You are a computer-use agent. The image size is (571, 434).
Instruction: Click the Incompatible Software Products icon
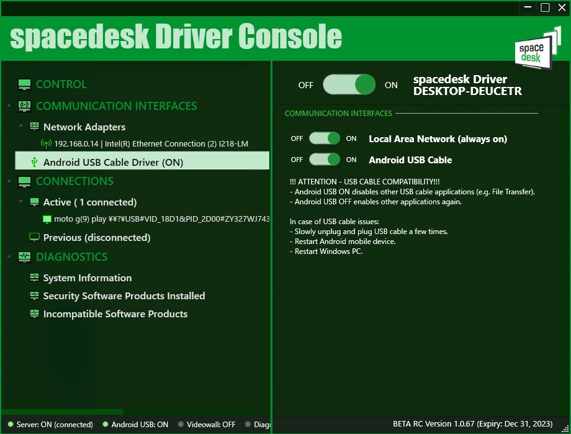click(34, 314)
